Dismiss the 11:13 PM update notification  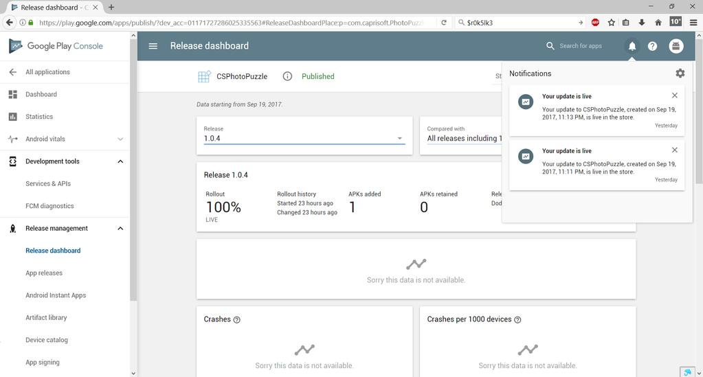pyautogui.click(x=674, y=95)
